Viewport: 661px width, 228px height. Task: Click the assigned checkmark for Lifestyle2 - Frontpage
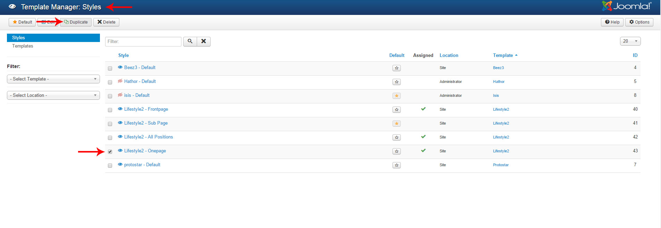point(423,109)
